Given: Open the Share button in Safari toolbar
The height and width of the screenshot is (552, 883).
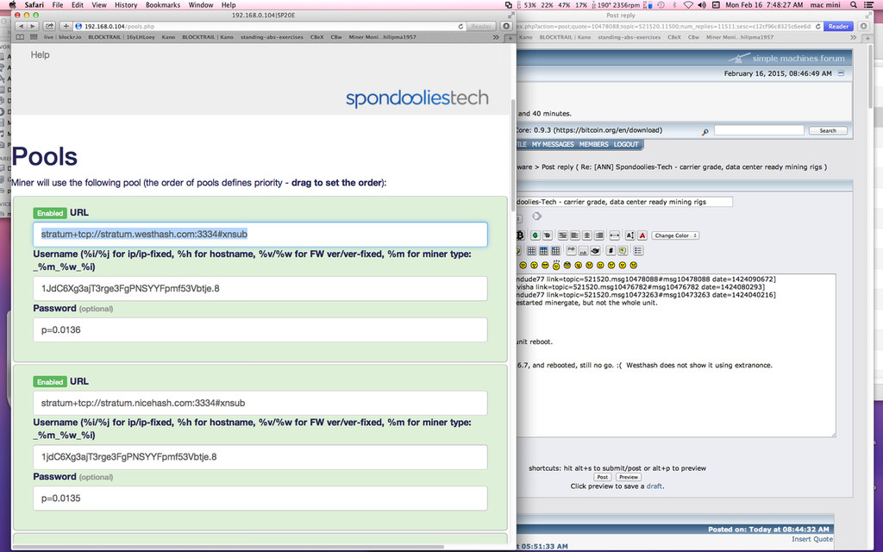Looking at the screenshot, I should point(49,26).
